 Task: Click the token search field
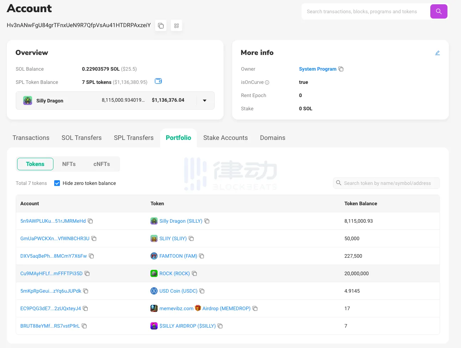[x=386, y=183]
